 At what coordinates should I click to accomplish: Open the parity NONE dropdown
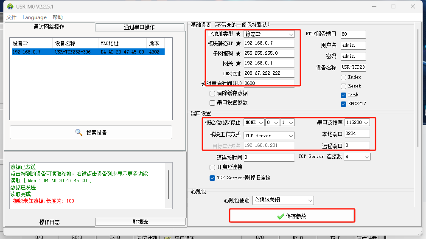point(254,123)
